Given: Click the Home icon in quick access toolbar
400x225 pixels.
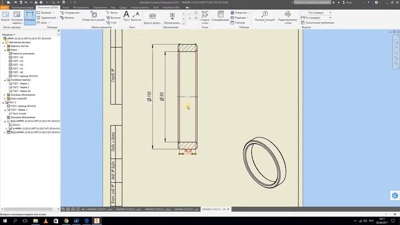Looking at the screenshot, I should pos(36,2).
